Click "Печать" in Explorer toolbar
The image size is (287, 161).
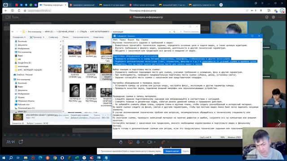click(x=65, y=37)
